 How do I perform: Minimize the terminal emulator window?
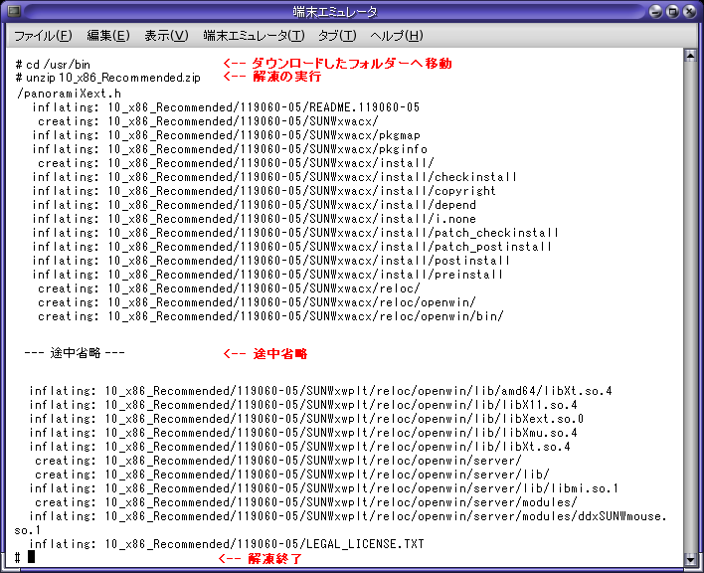point(656,11)
